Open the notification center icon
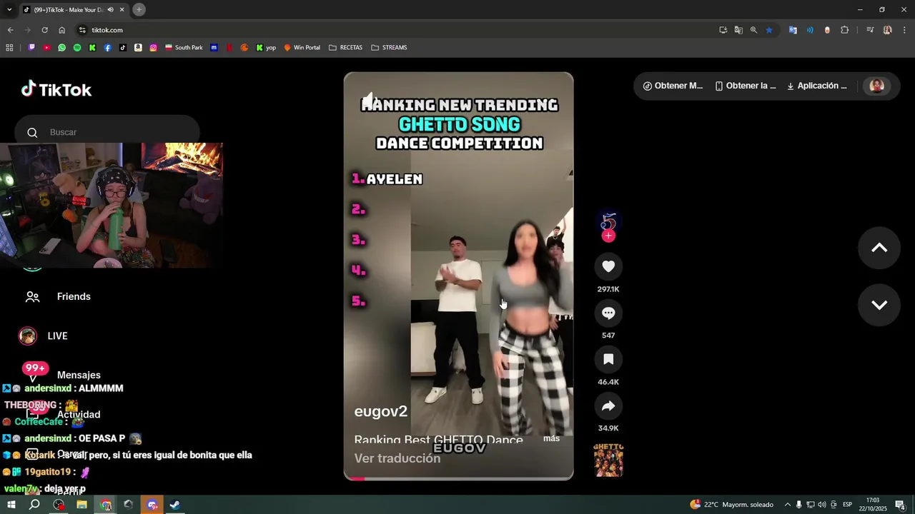The image size is (915, 514). (x=900, y=505)
